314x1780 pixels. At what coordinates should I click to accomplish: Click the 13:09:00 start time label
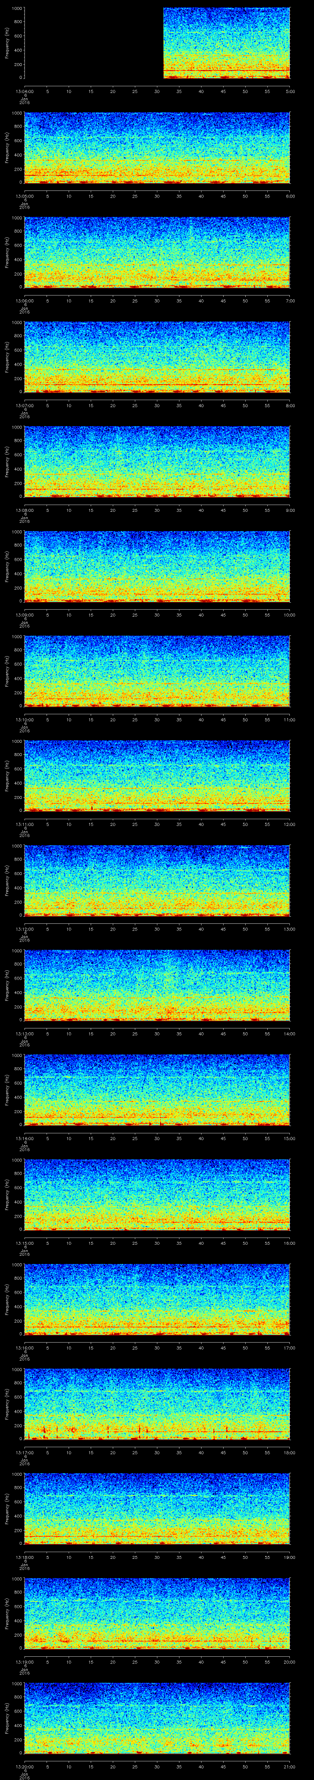(x=25, y=615)
